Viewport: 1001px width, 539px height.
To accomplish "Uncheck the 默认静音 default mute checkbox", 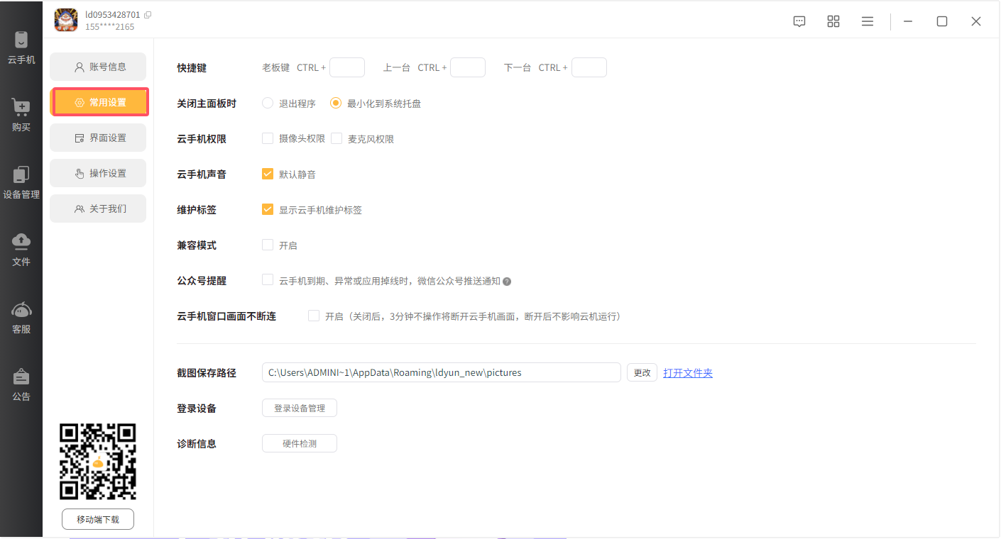I will pyautogui.click(x=268, y=174).
